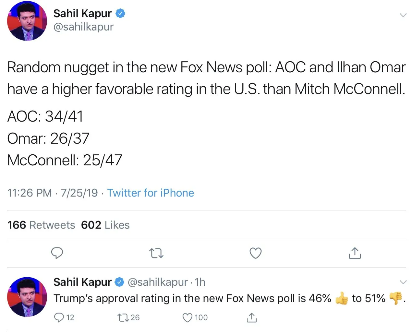Share the Trump approval rating tweet
Screen dimensions: 411x333
pyautogui.click(x=251, y=317)
